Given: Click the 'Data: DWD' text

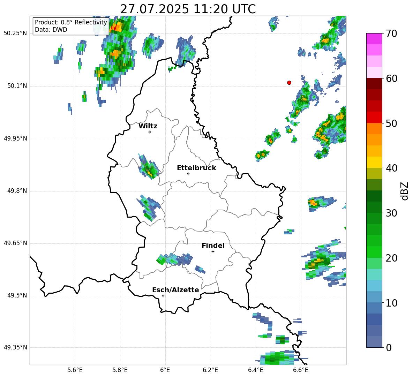Looking at the screenshot, I should 51,30.
